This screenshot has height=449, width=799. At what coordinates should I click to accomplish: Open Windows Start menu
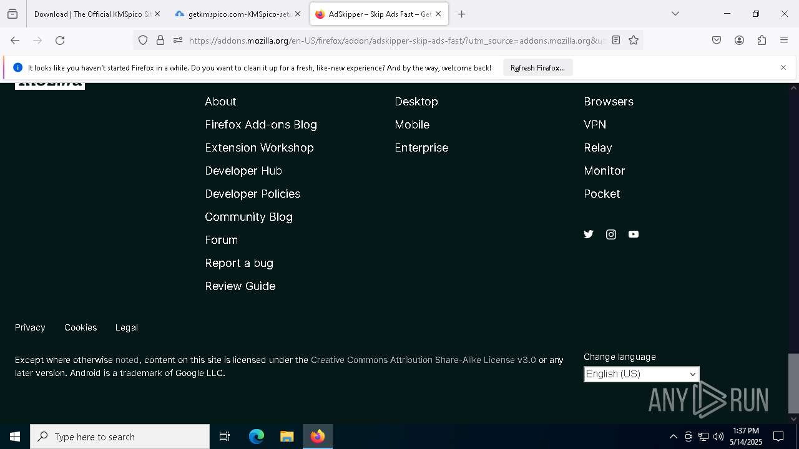[x=15, y=437]
